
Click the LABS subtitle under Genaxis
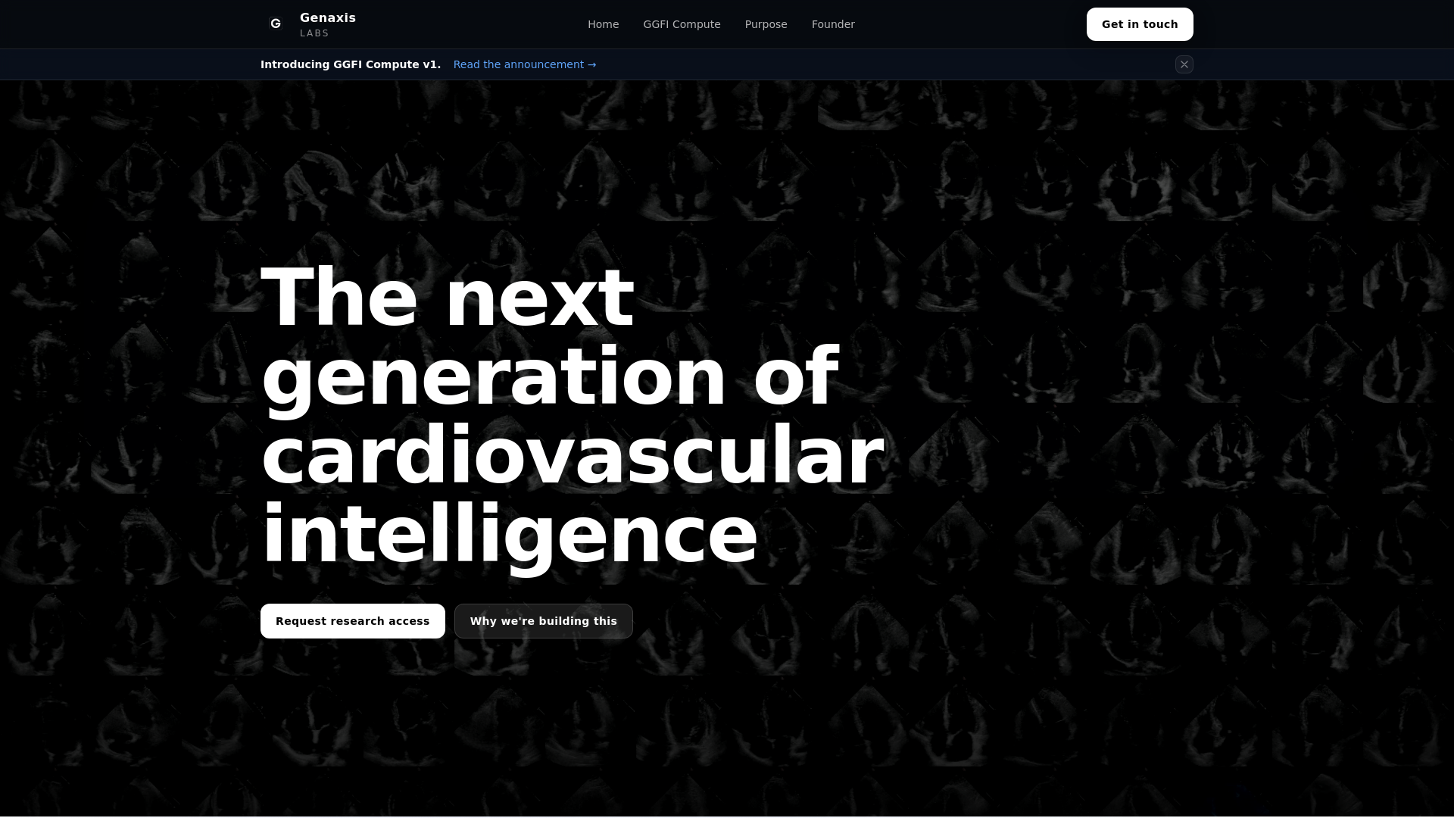point(314,33)
